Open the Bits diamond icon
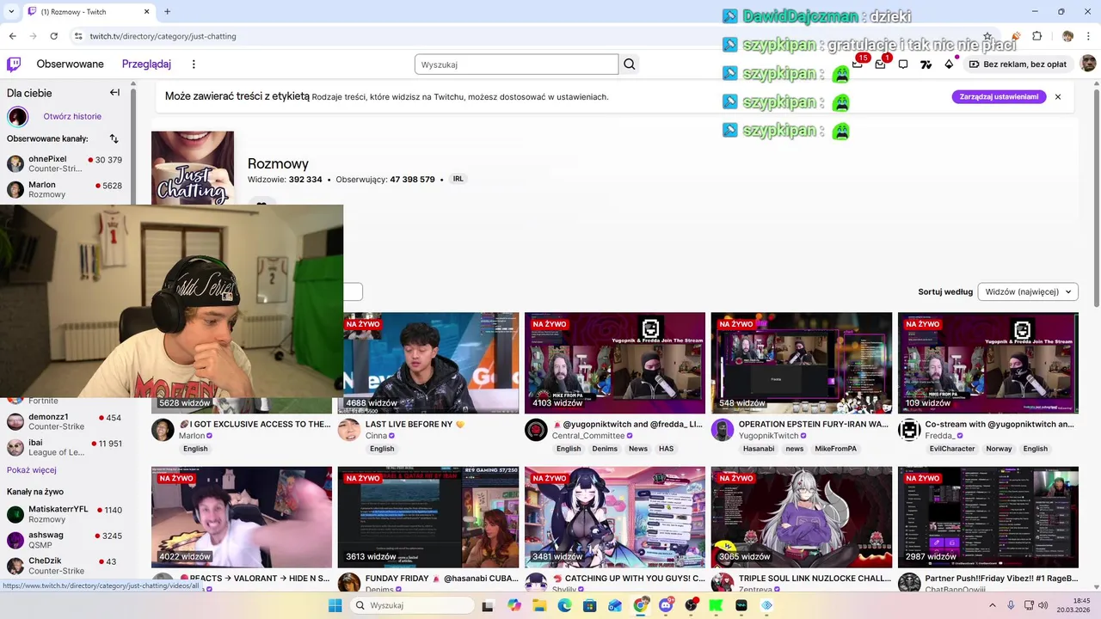This screenshot has width=1101, height=619. tap(949, 64)
